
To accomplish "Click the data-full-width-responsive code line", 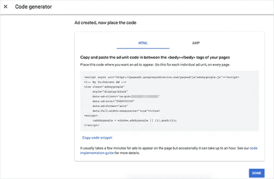I will tap(126, 111).
